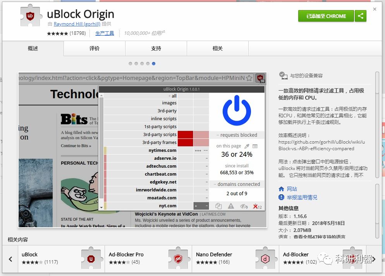Click the next arrow in related items
The image size is (385, 276).
point(374,259)
